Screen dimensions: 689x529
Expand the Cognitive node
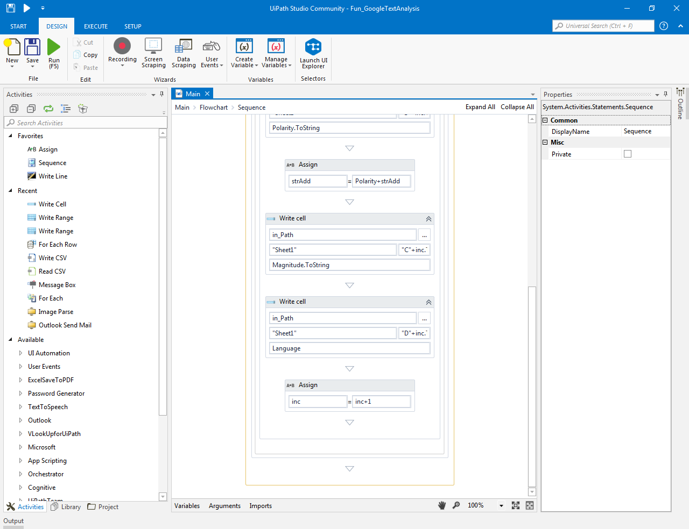20,488
